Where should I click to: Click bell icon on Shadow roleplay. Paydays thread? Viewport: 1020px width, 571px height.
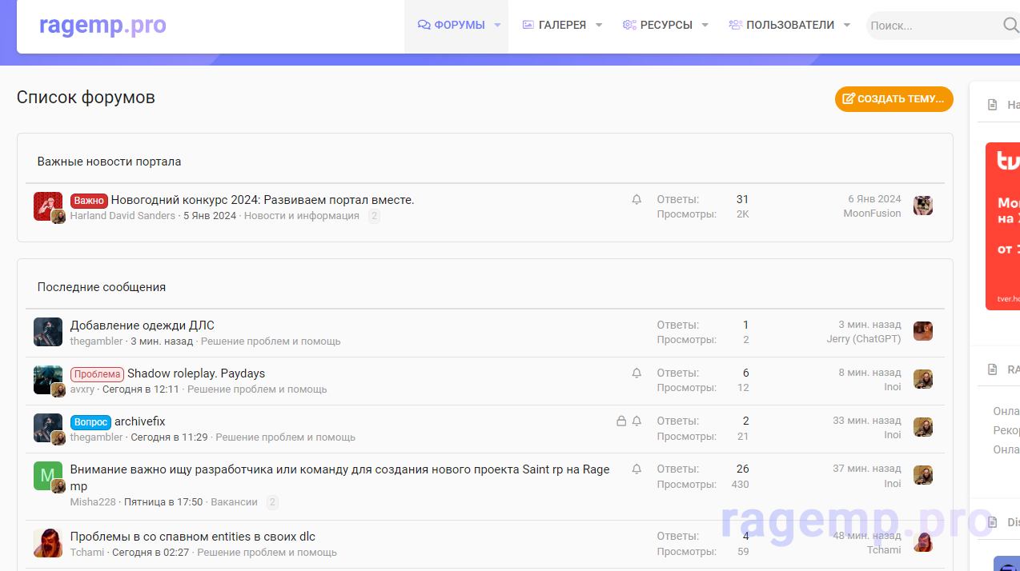636,373
